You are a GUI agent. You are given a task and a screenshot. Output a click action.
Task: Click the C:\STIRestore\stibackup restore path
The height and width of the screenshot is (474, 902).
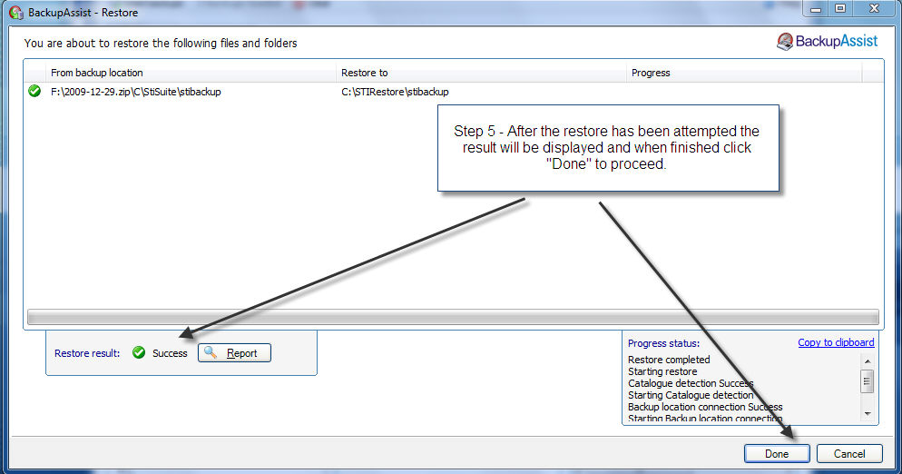[x=395, y=92]
